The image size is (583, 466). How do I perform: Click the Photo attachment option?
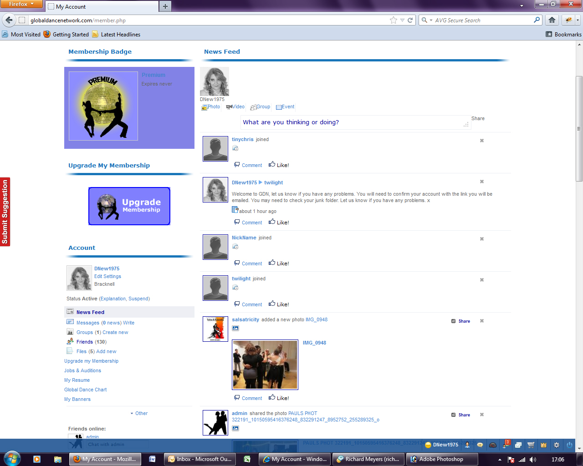pyautogui.click(x=211, y=107)
